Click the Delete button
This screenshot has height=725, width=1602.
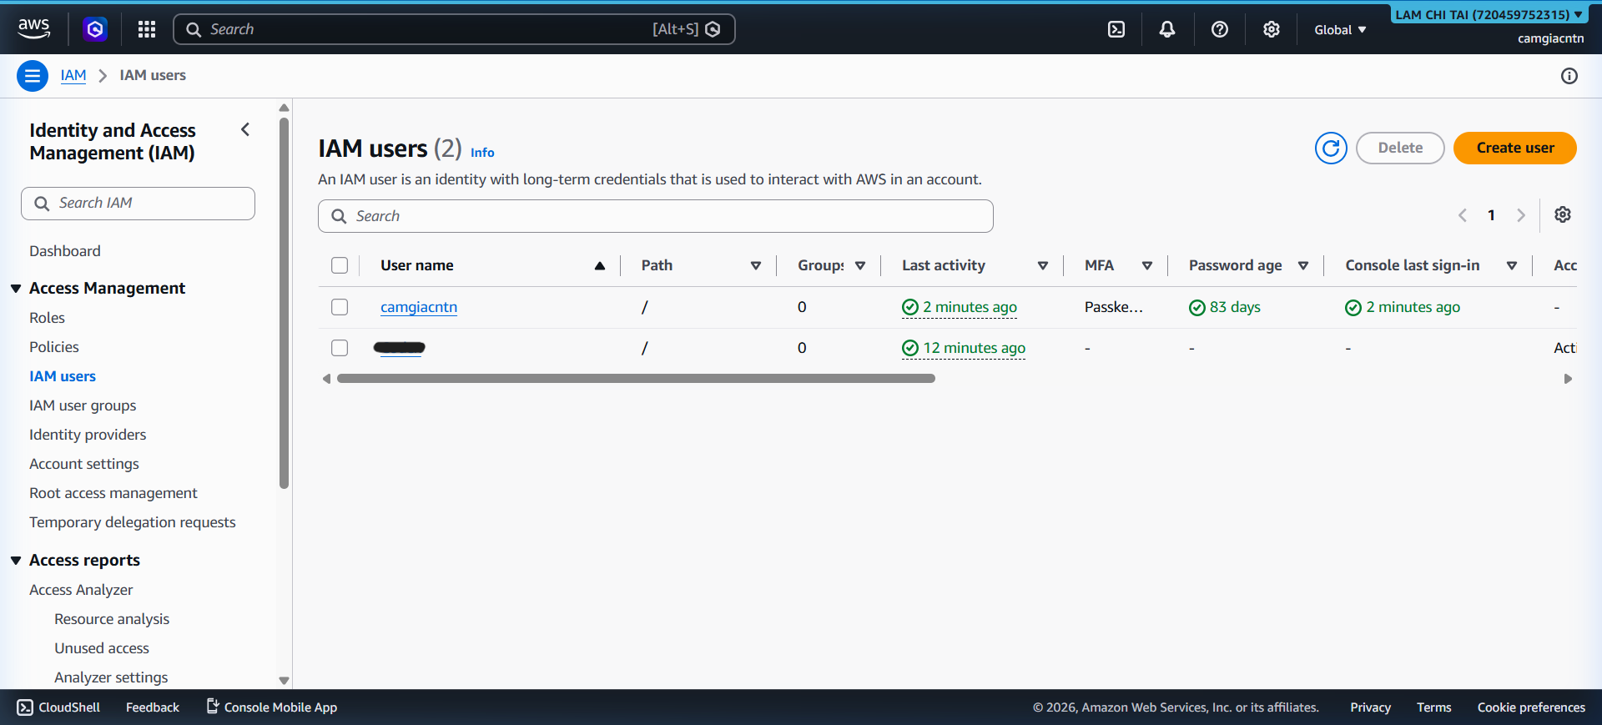pos(1400,148)
